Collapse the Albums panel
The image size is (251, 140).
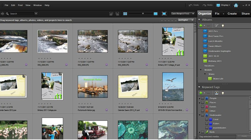click(199, 20)
